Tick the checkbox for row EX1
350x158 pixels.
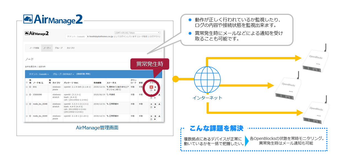[27, 87]
